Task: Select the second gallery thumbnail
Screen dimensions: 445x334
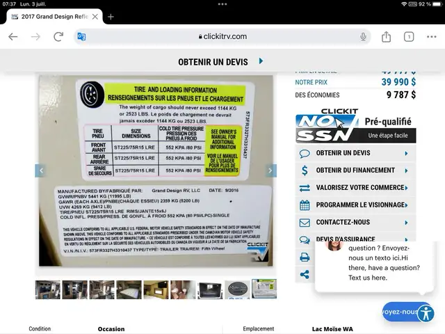Action: pos(74,289)
